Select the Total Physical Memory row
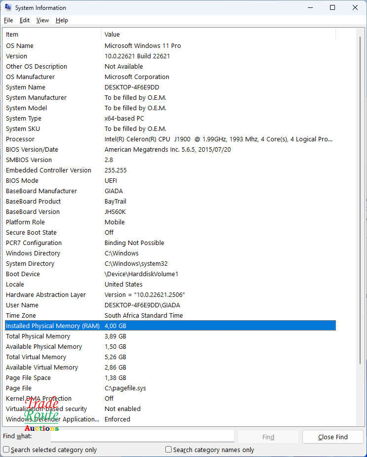Screen dimensions: 367x457 [170, 336]
